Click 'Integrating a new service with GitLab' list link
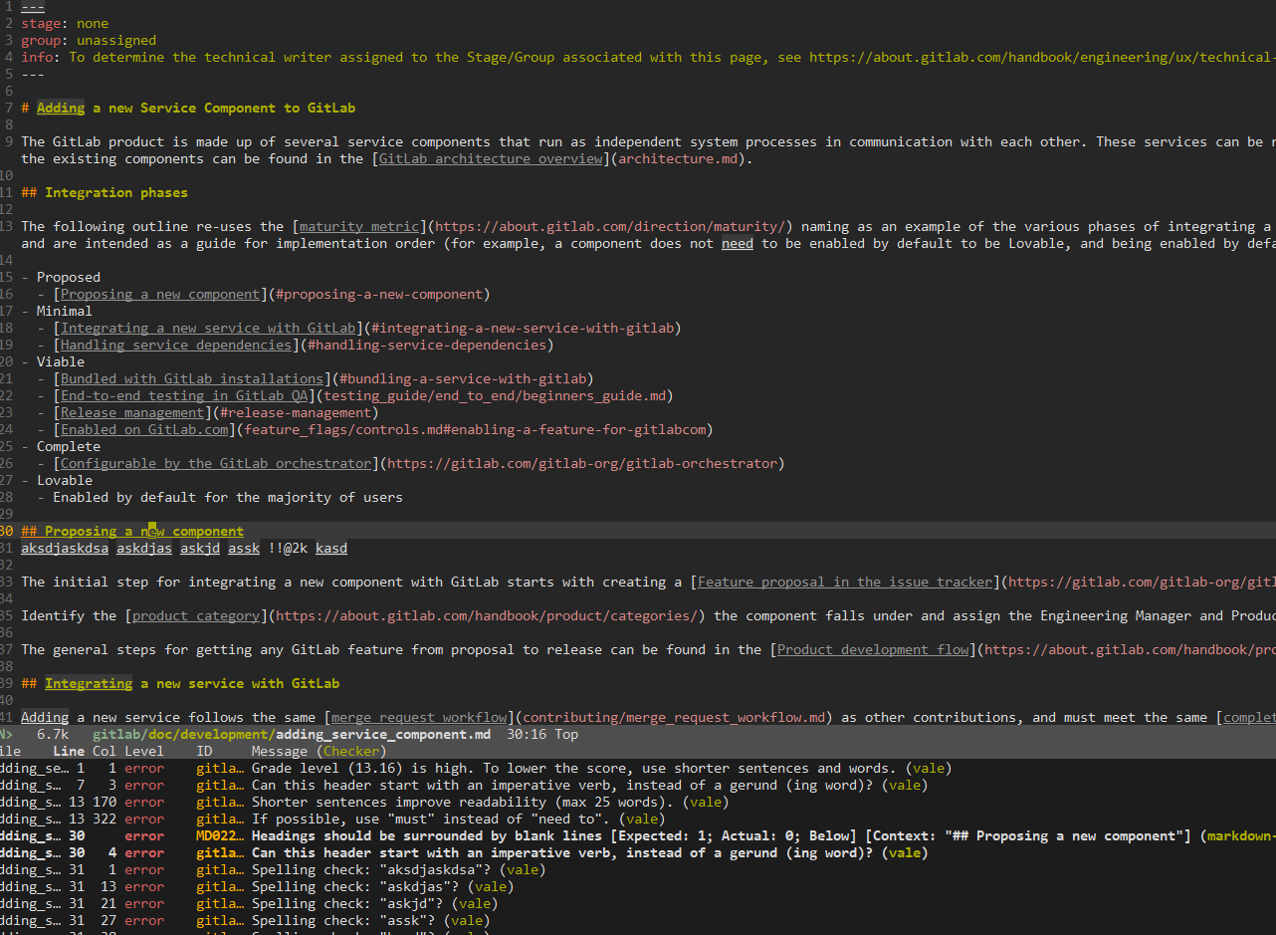The width and height of the screenshot is (1276, 935). coord(208,329)
